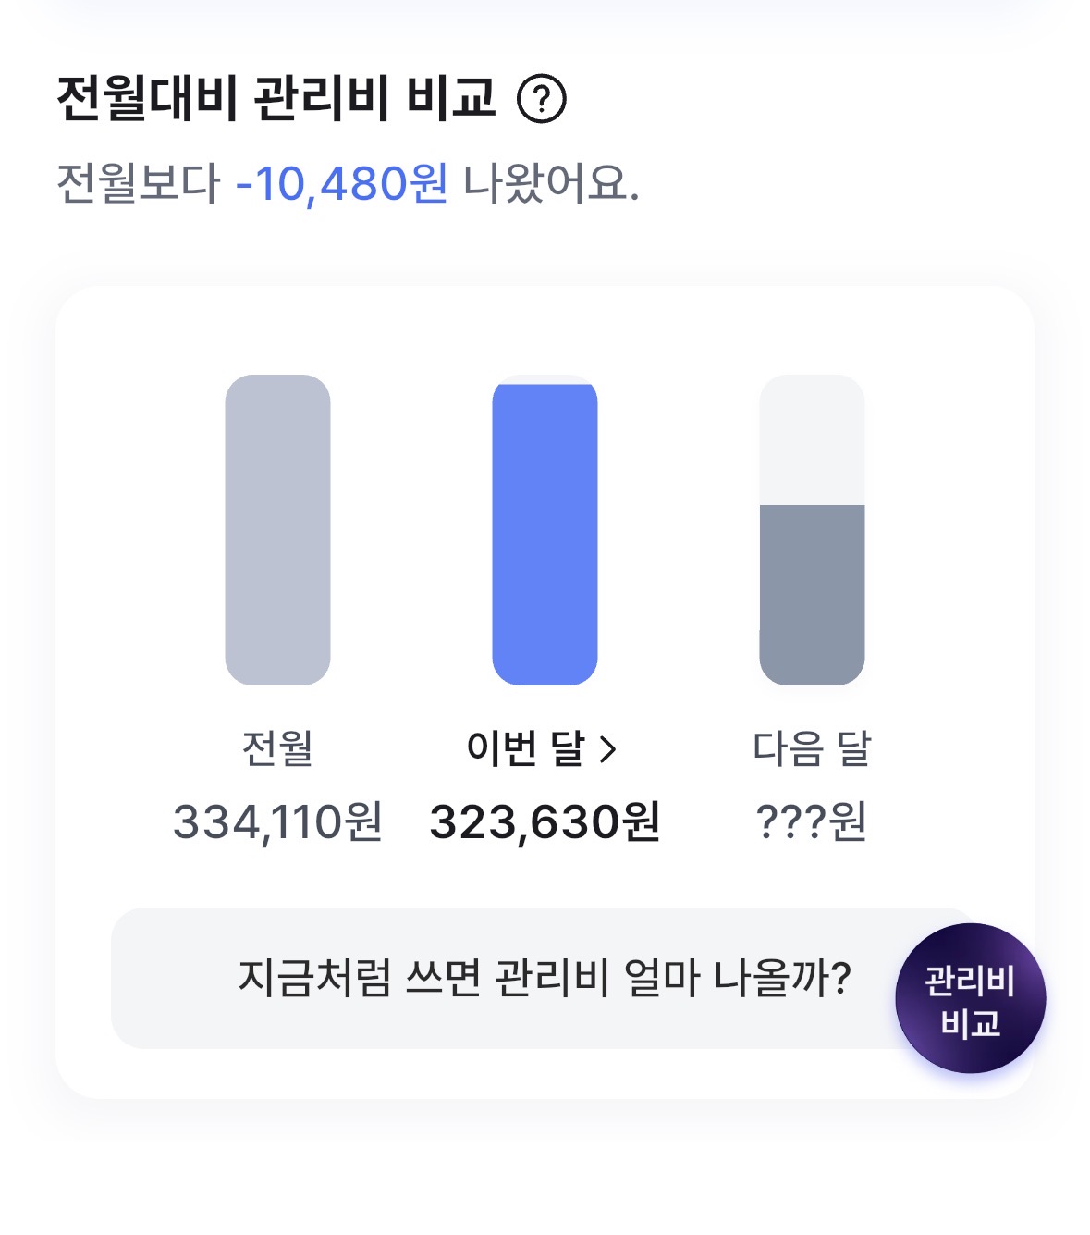Open the 이번 달 details label
The height and width of the screenshot is (1235, 1090).
527,748
